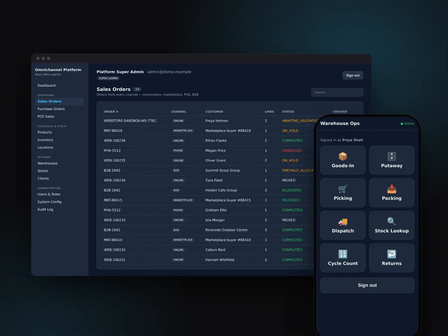
Task: Select order WEBSTORE-SANDBOX-WS-7781
Action: (130, 121)
